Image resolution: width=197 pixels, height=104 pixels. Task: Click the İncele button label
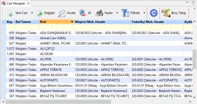71,13
